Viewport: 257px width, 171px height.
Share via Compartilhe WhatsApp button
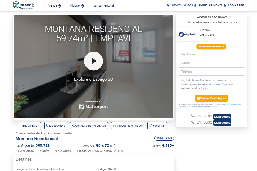click(89, 126)
